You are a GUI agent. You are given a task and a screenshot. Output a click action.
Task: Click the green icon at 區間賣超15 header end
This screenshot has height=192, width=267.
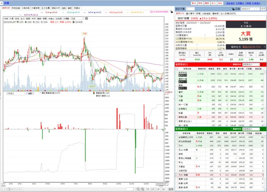pyautogui.click(x=262, y=129)
